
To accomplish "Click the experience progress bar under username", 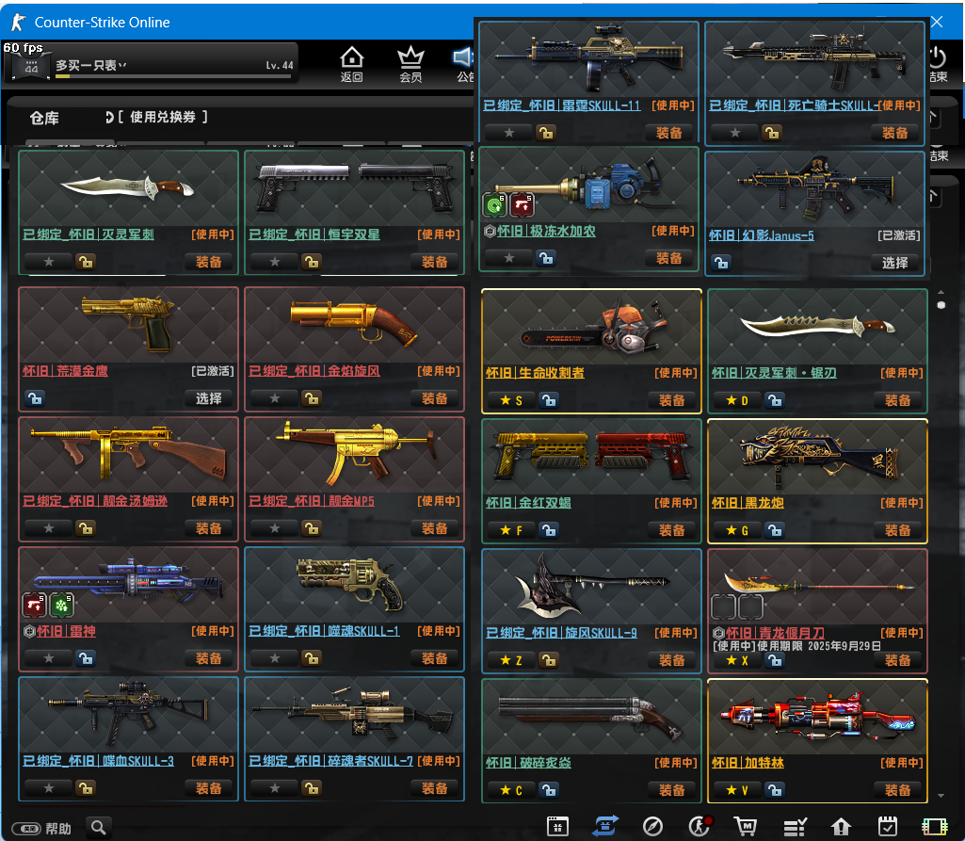I will pos(173,77).
